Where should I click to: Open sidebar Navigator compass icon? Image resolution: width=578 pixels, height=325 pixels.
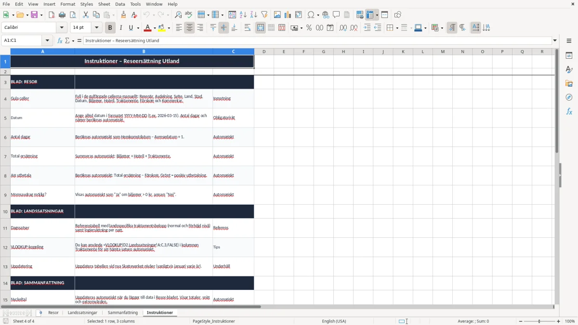pos(569,97)
